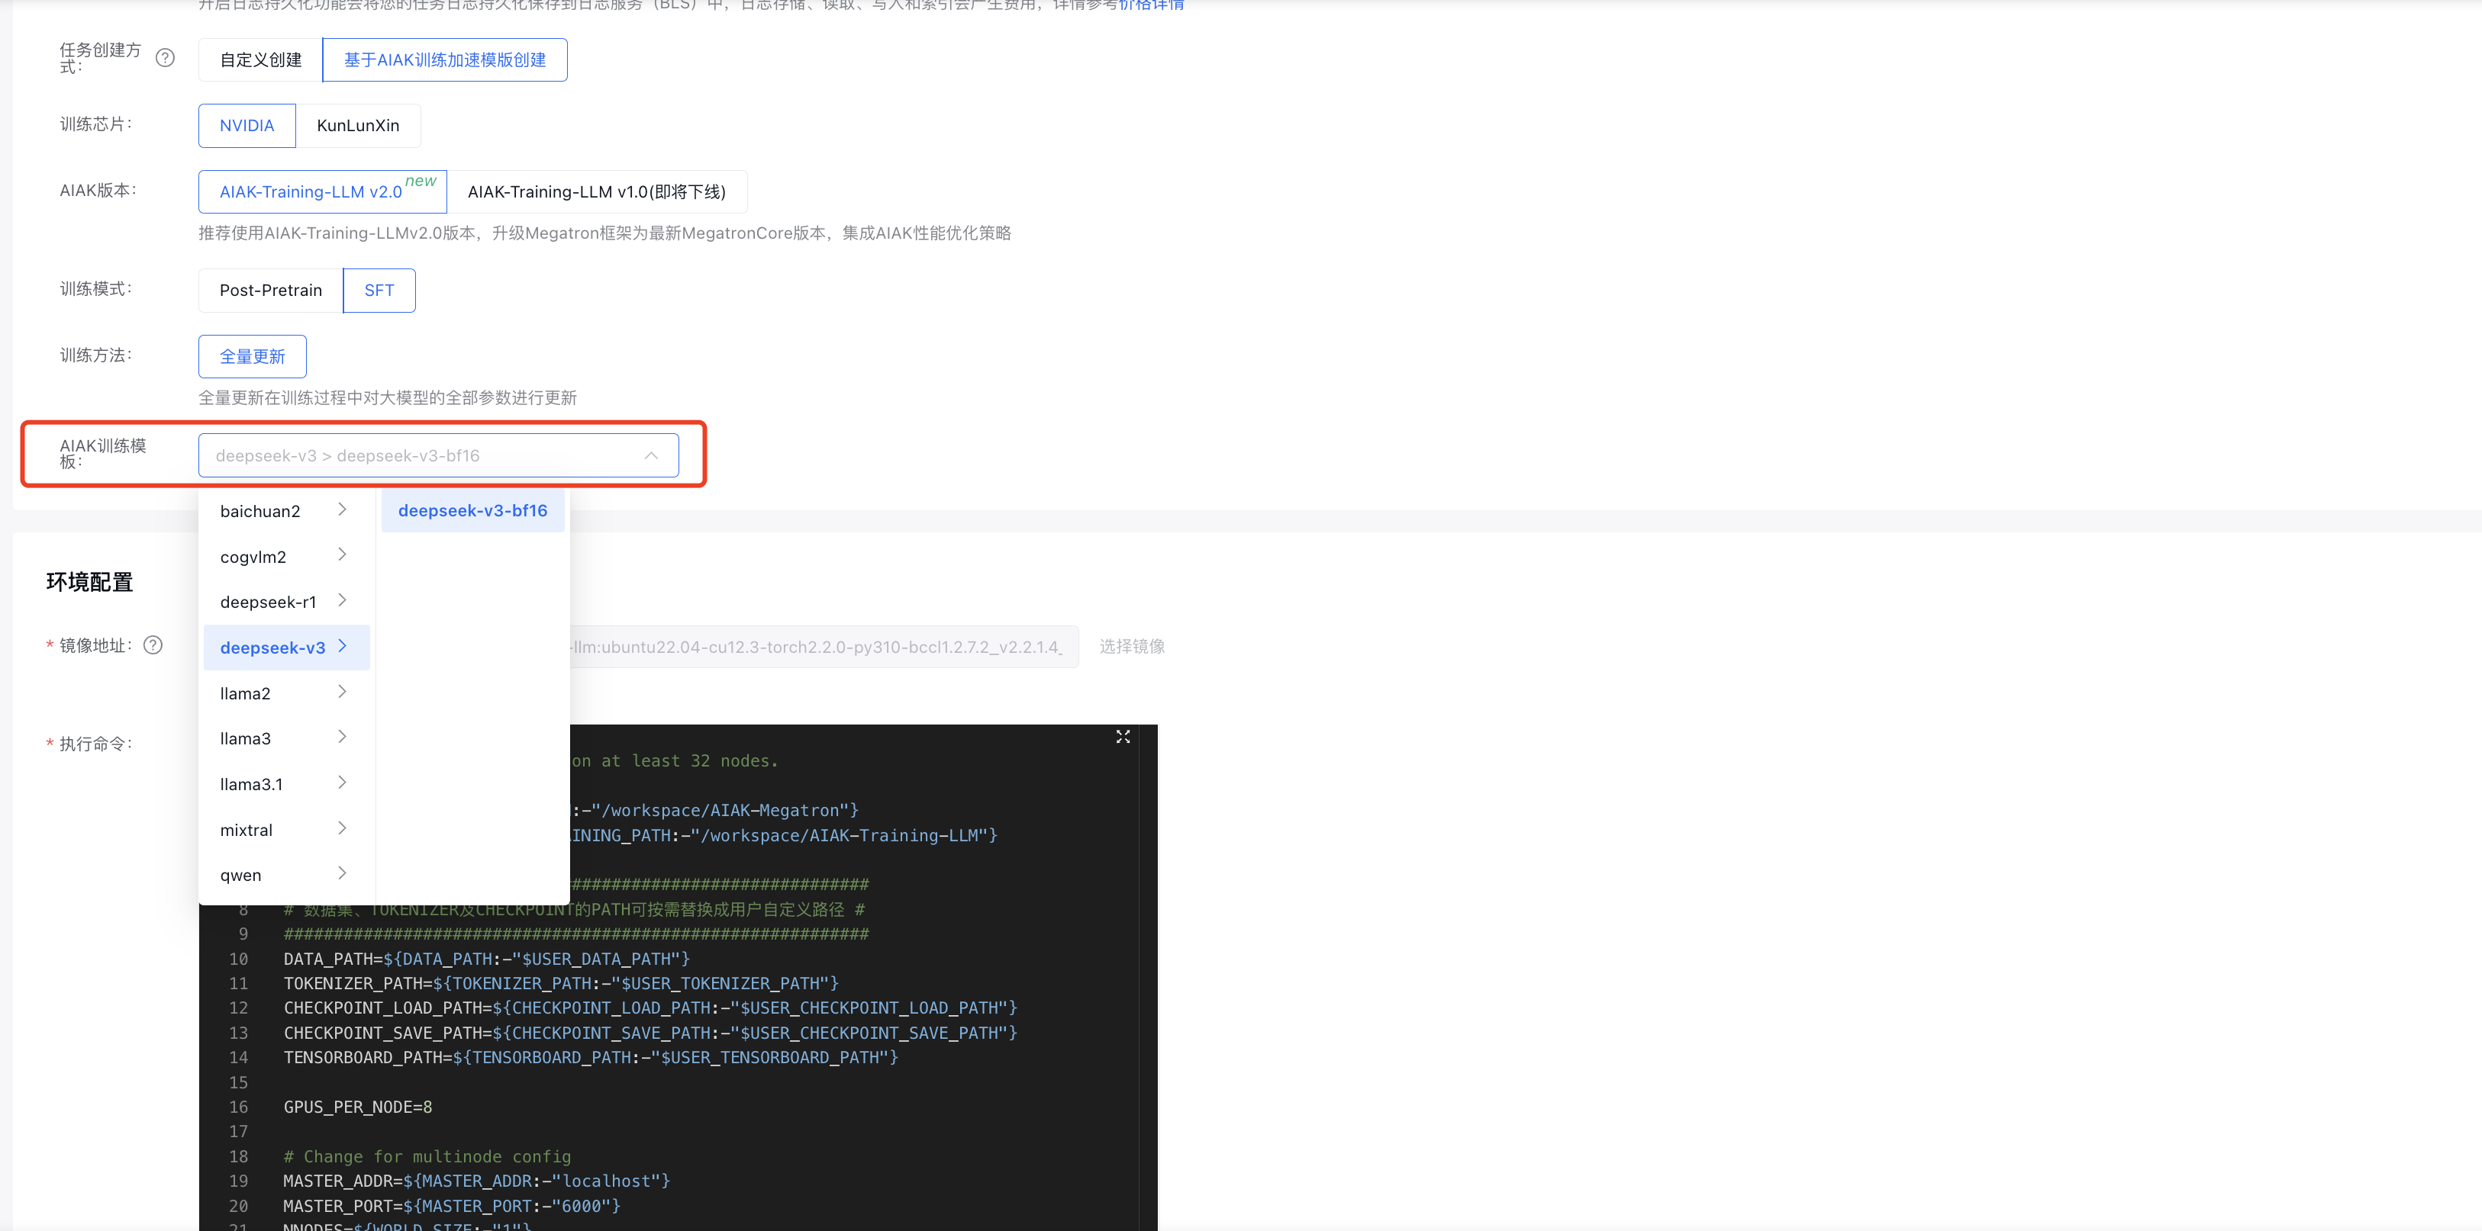Collapse the AIAK训练模板 dropdown
Viewport: 2482px width, 1231px height.
[x=651, y=455]
